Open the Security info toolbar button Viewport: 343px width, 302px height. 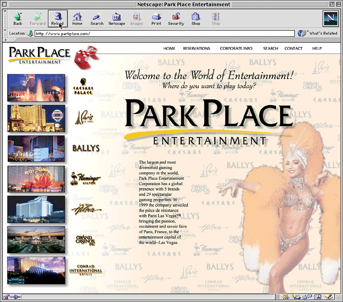(176, 19)
